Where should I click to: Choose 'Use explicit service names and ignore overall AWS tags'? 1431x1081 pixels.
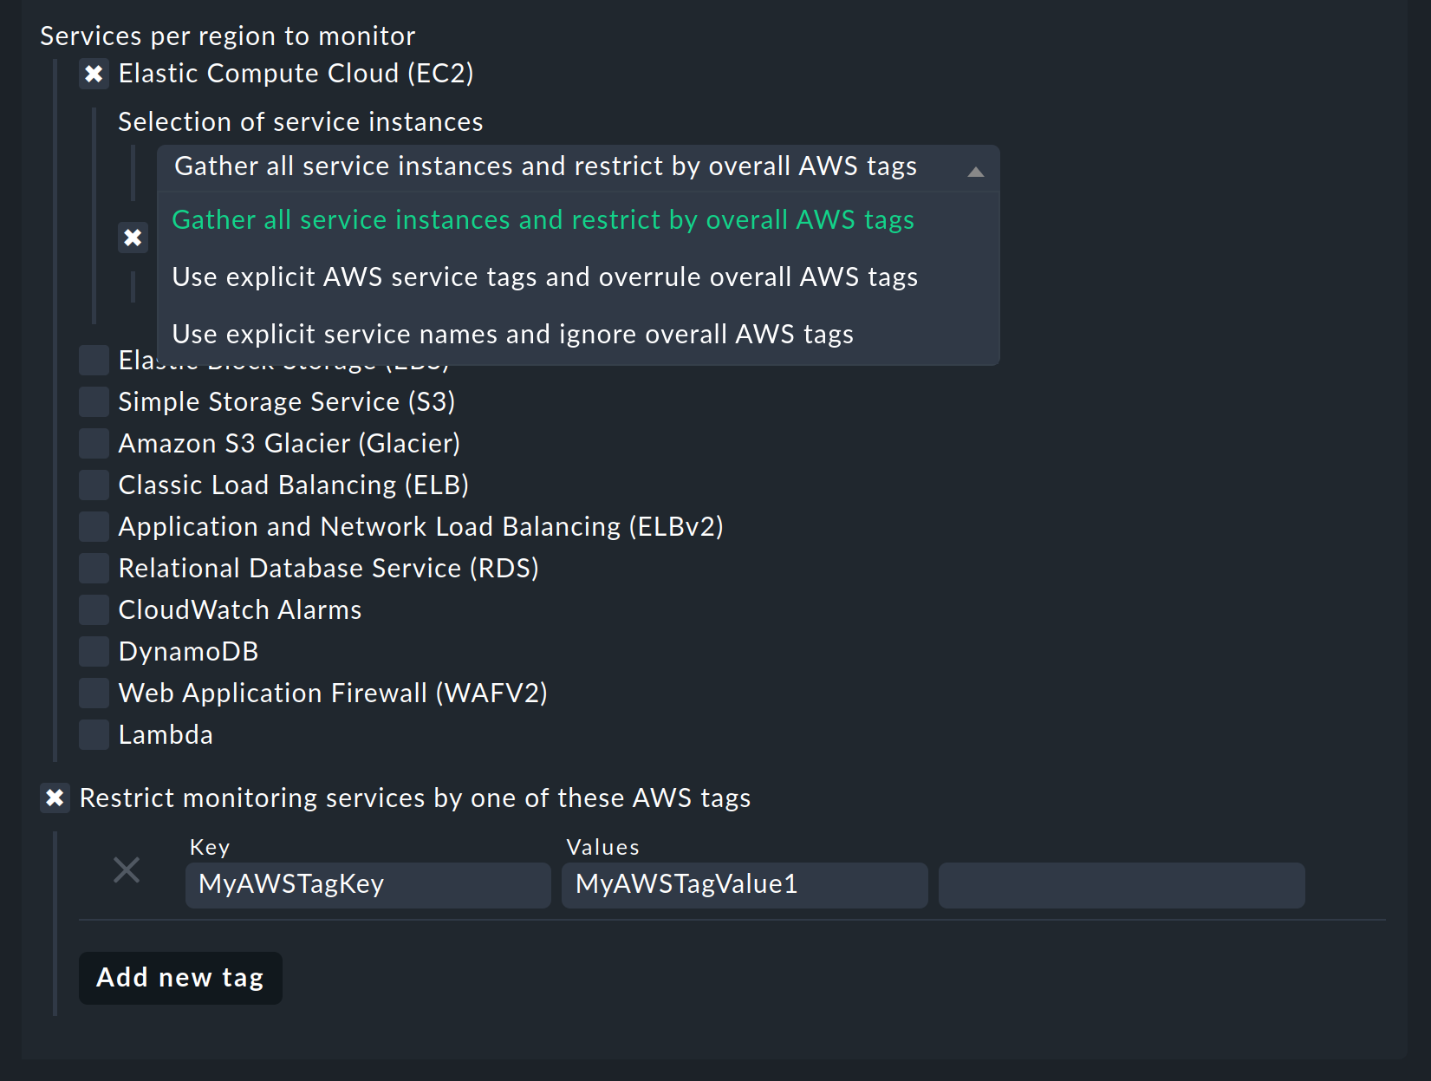point(512,334)
